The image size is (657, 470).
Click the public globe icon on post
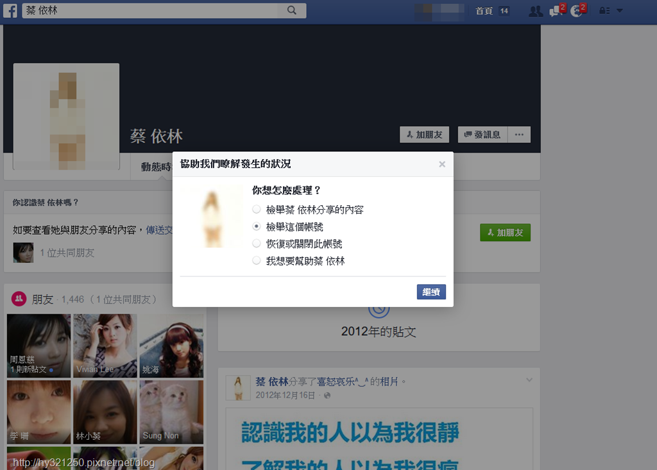pyautogui.click(x=327, y=396)
